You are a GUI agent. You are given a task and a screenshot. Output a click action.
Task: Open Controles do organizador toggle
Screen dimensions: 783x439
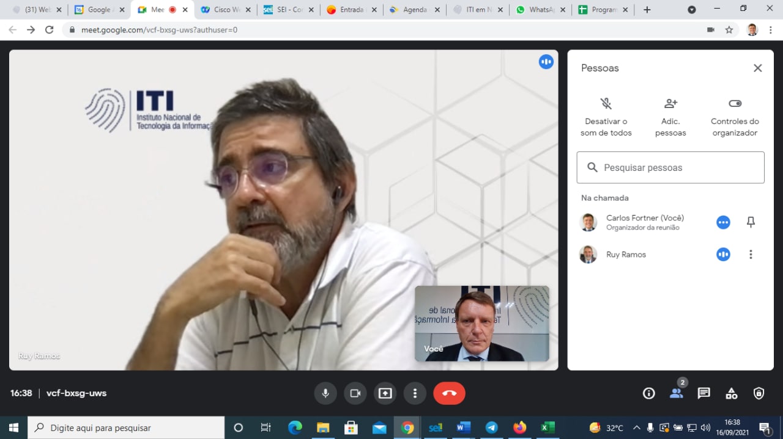(x=735, y=117)
